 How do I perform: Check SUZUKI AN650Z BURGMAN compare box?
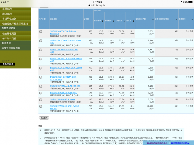coord(41,32)
